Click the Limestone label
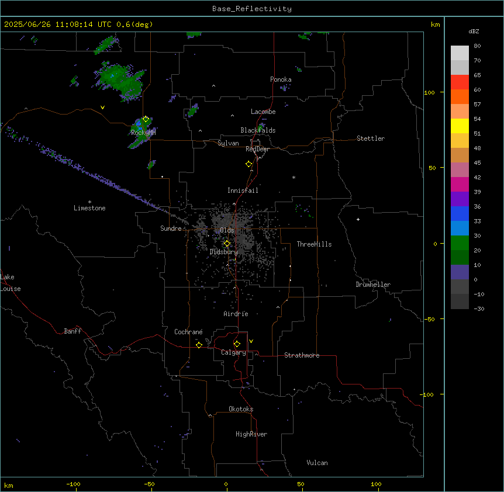This screenshot has width=504, height=492. pos(89,208)
